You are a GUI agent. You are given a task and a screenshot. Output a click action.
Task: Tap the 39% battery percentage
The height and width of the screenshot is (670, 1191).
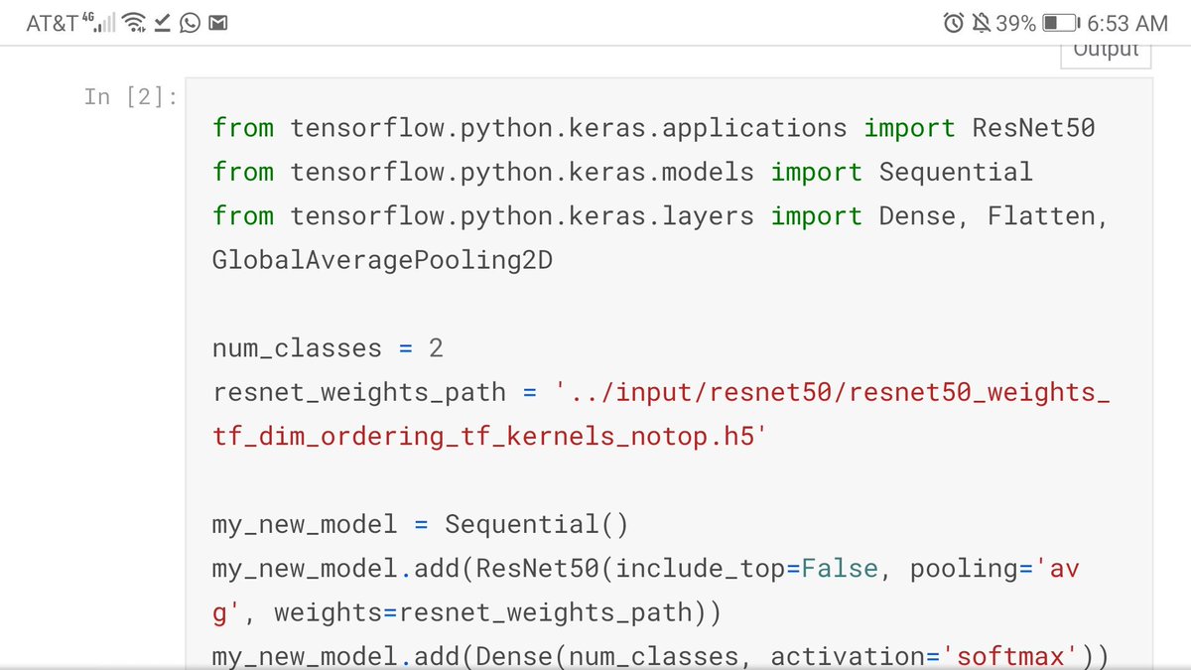[x=1016, y=23]
